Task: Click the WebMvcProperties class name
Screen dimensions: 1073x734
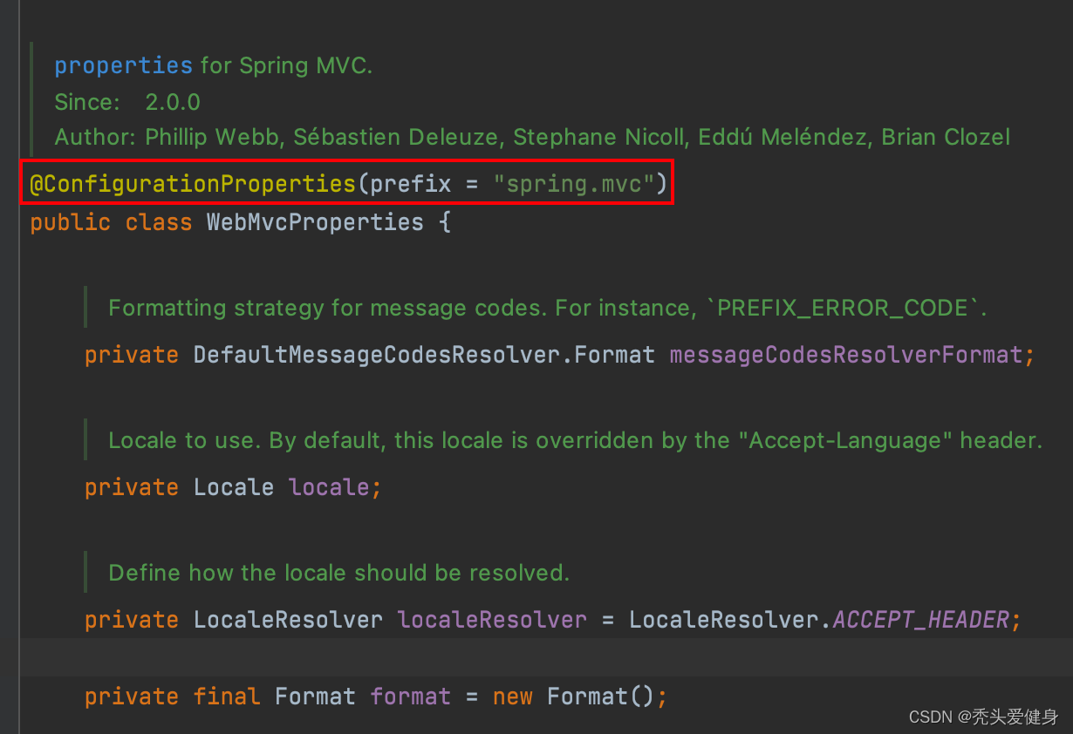Action: click(x=315, y=222)
